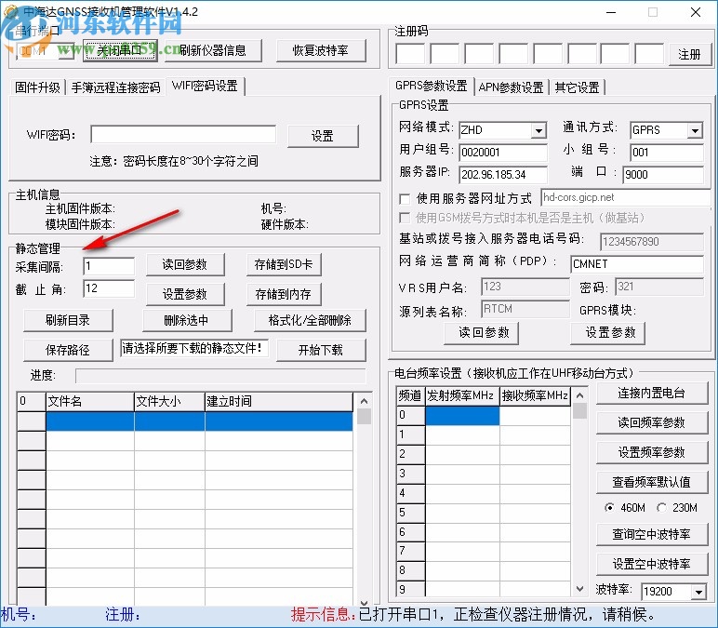
Task: Click the 文件名 column header
Action: pyautogui.click(x=90, y=402)
